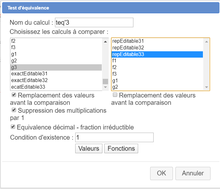Viewport: 220px width, 189px height.
Task: Confirm with the OK button
Action: (x=162, y=173)
